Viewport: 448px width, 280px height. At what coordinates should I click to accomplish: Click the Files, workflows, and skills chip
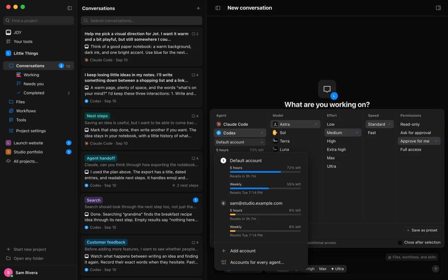click(412, 257)
